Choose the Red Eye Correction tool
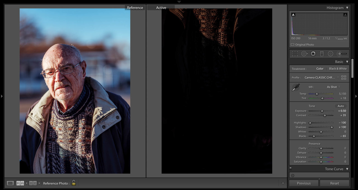358x190 pixels. pyautogui.click(x=313, y=54)
